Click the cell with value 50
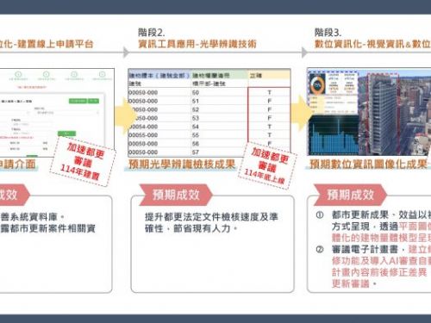431x323 pixels. point(196,92)
